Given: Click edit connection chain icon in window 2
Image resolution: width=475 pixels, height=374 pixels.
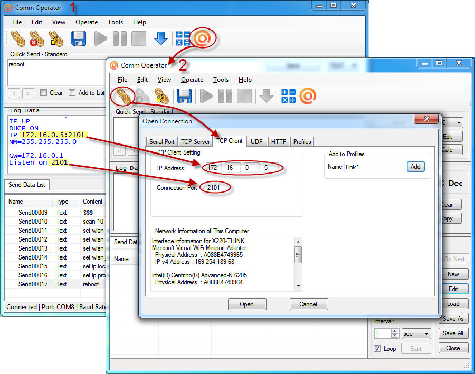Looking at the screenshot, I should pos(161,96).
